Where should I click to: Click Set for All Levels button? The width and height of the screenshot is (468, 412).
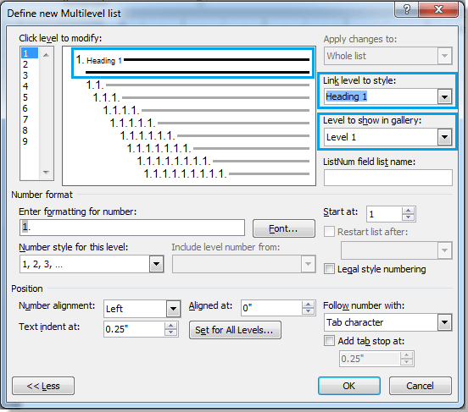click(x=235, y=330)
